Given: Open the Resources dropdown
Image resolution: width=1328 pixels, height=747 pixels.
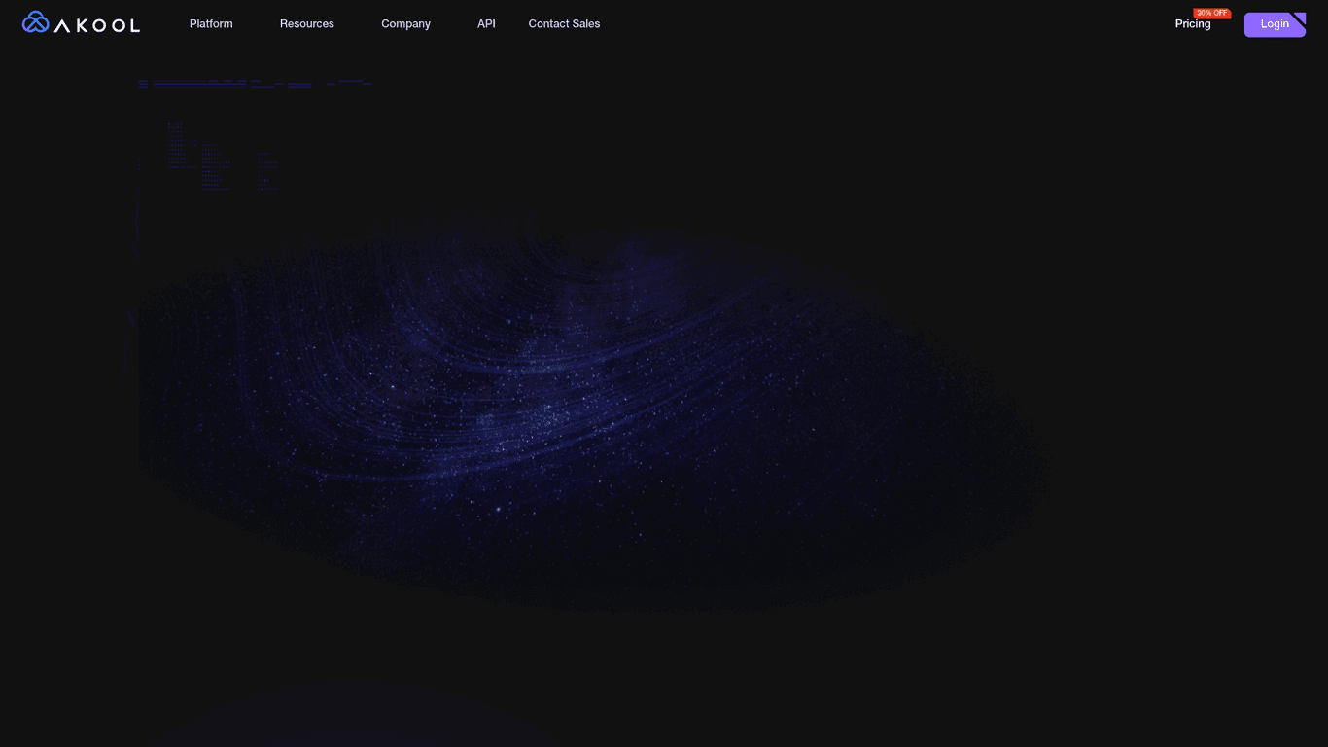Looking at the screenshot, I should click(x=306, y=24).
